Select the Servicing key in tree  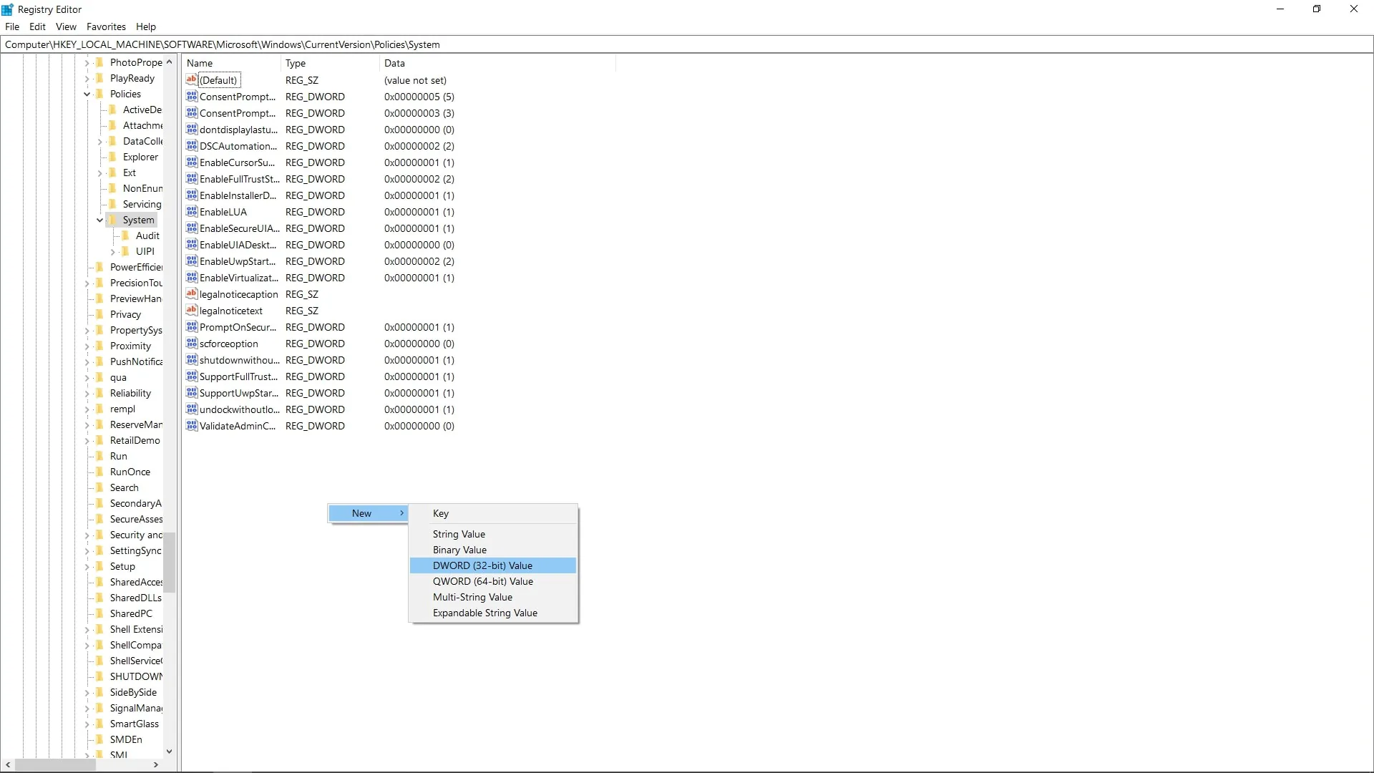[x=142, y=204]
